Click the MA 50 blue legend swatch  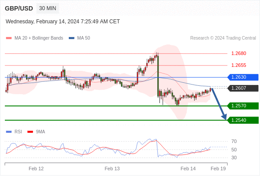tap(71, 38)
